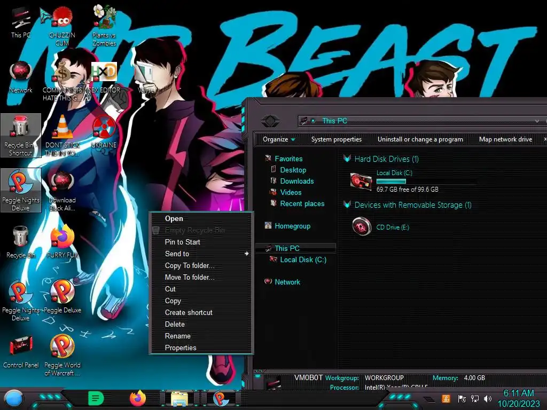This screenshot has width=547, height=410.
Task: Choose Pin to Start in context menu
Action: [201, 242]
